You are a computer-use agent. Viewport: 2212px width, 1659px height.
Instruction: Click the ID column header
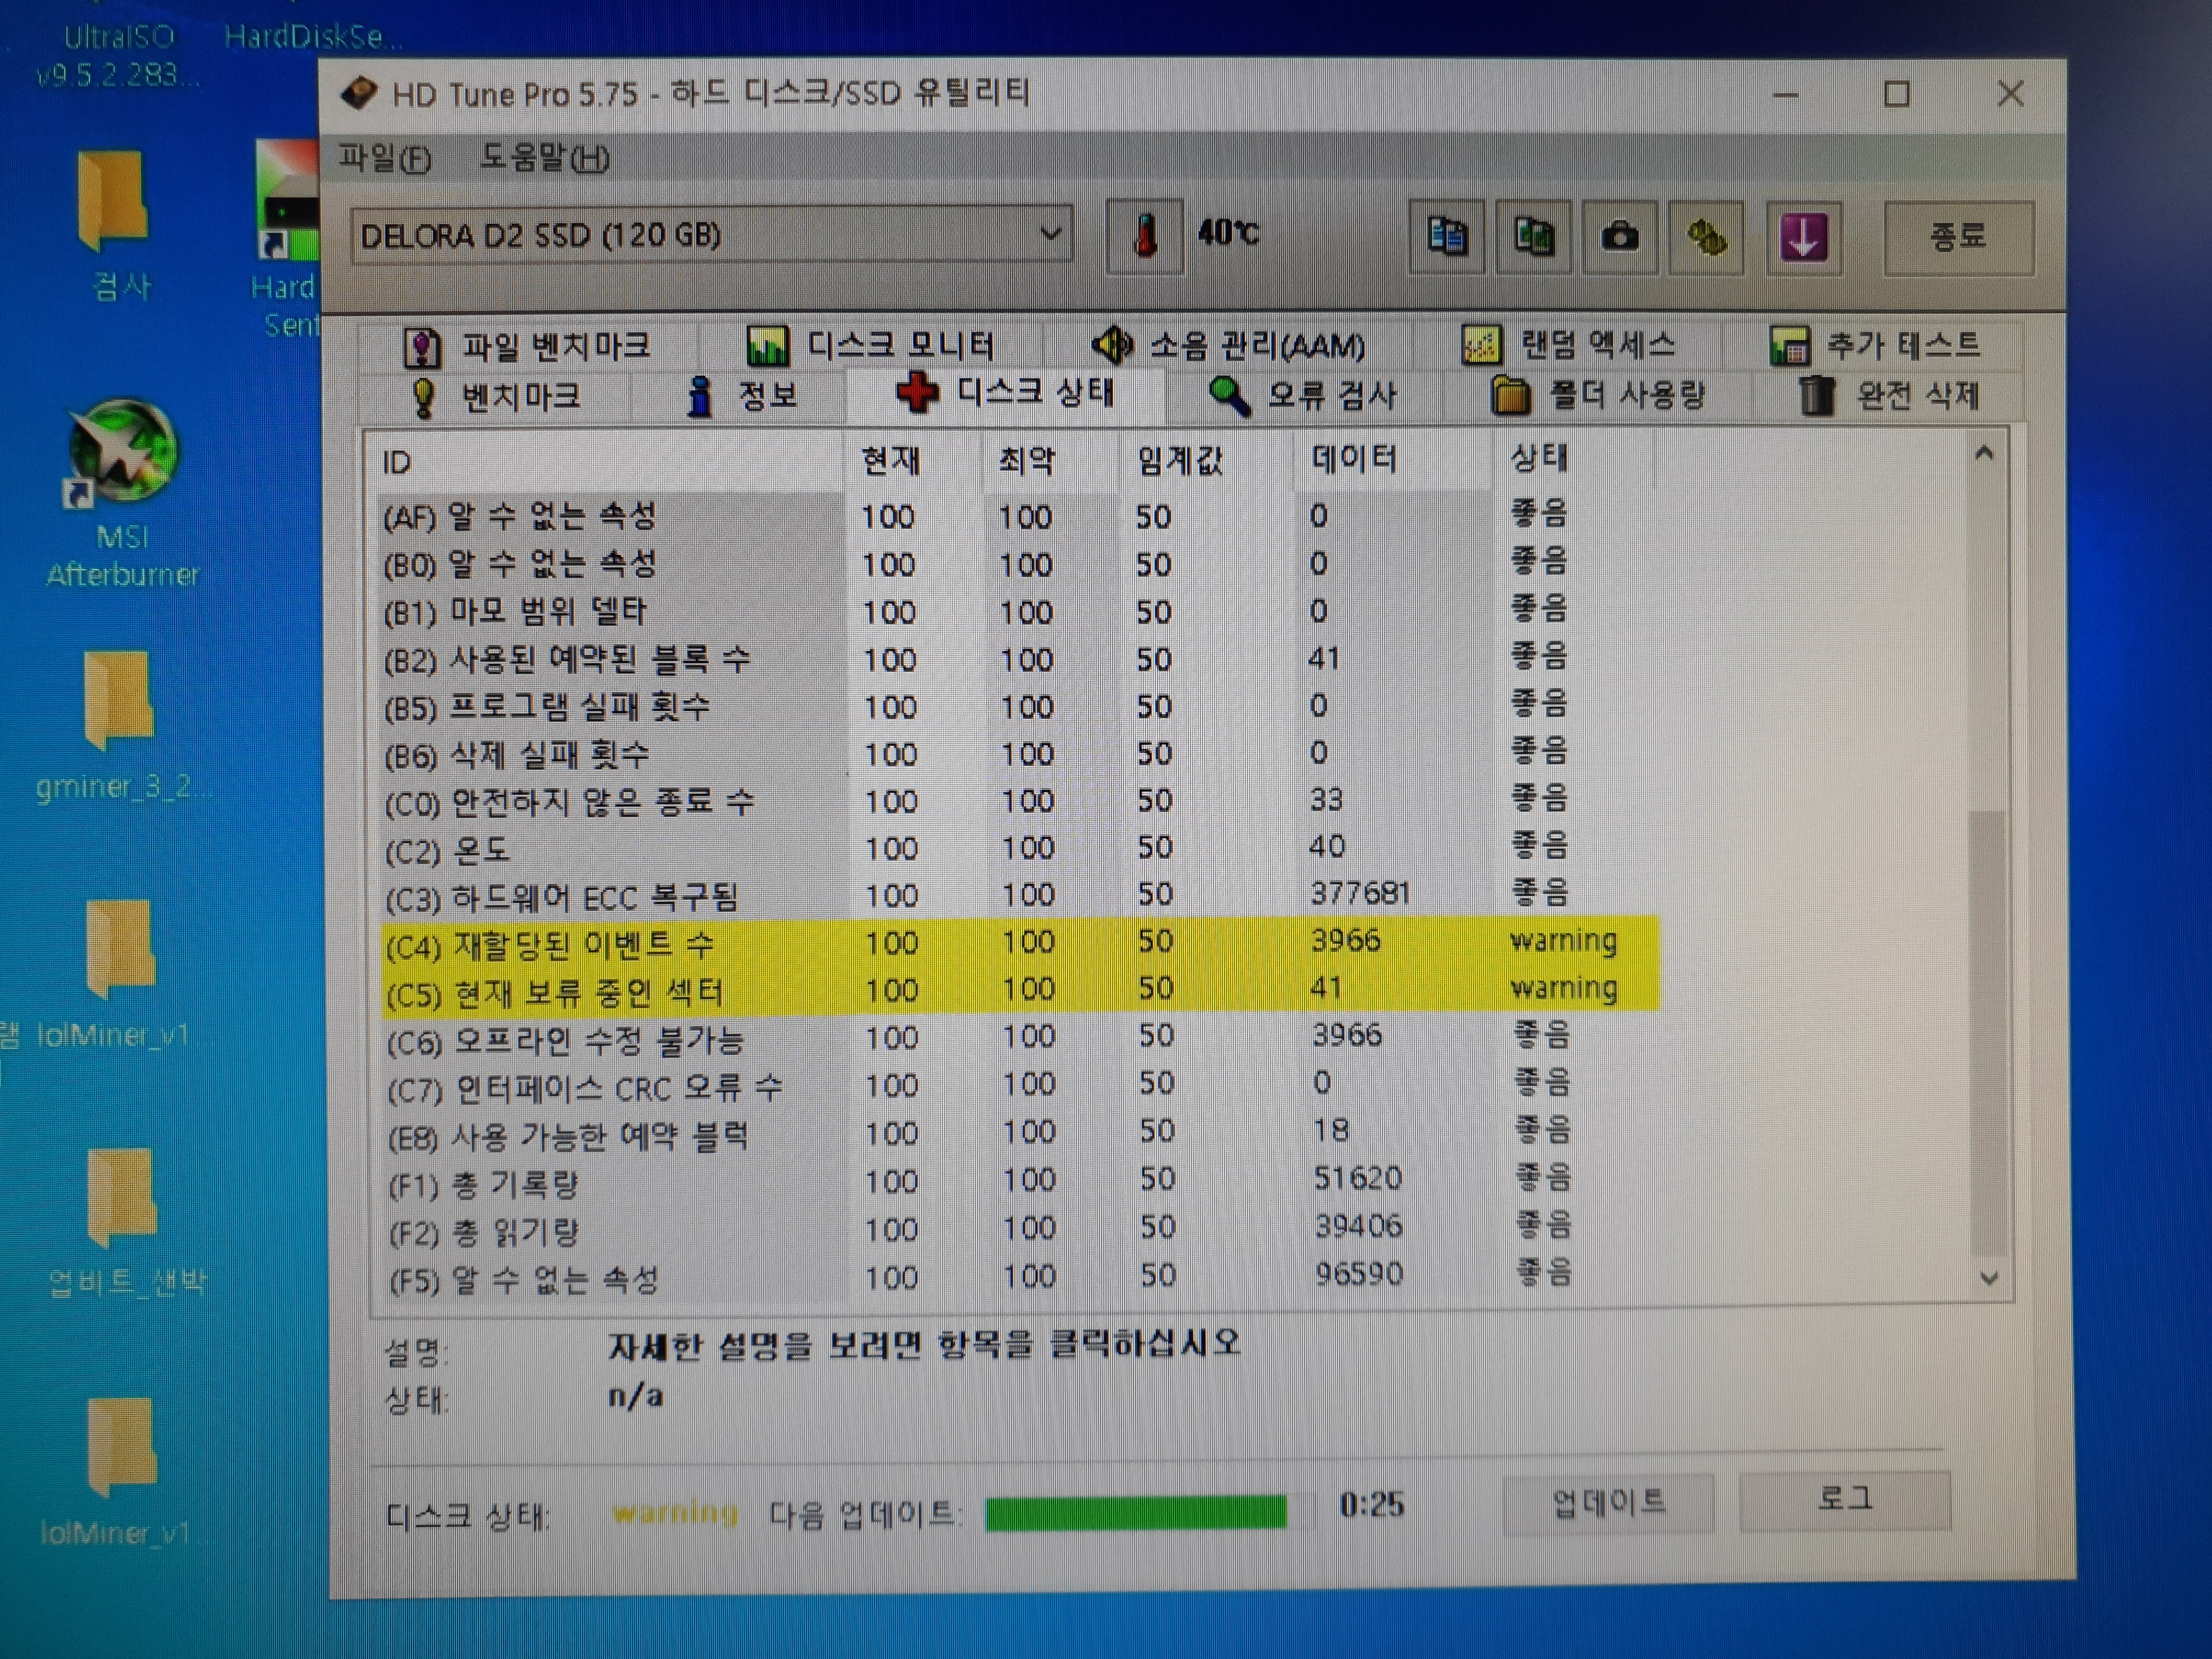coord(605,462)
